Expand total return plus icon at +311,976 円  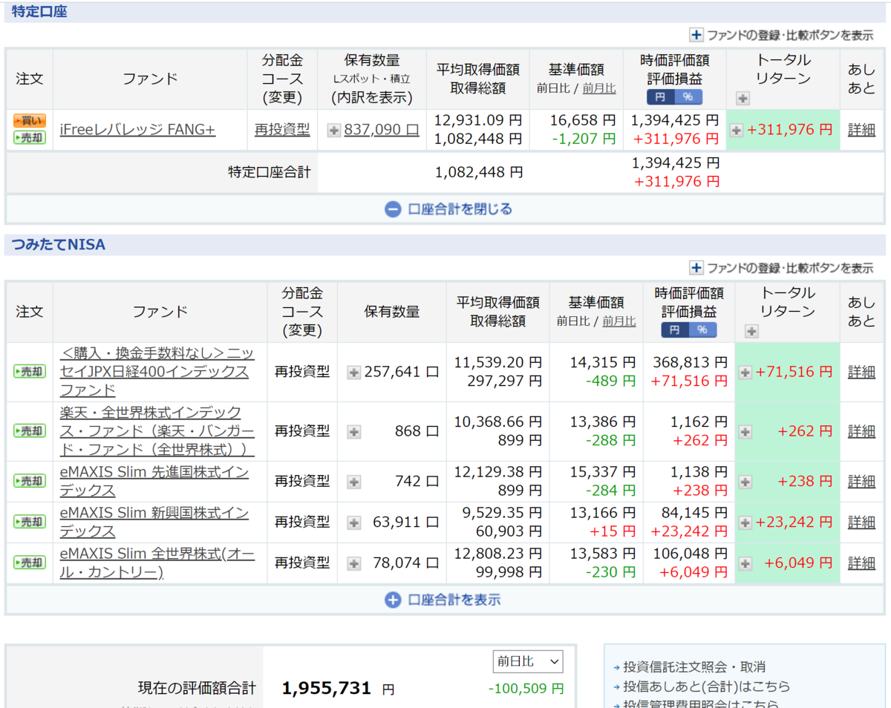coord(737,130)
